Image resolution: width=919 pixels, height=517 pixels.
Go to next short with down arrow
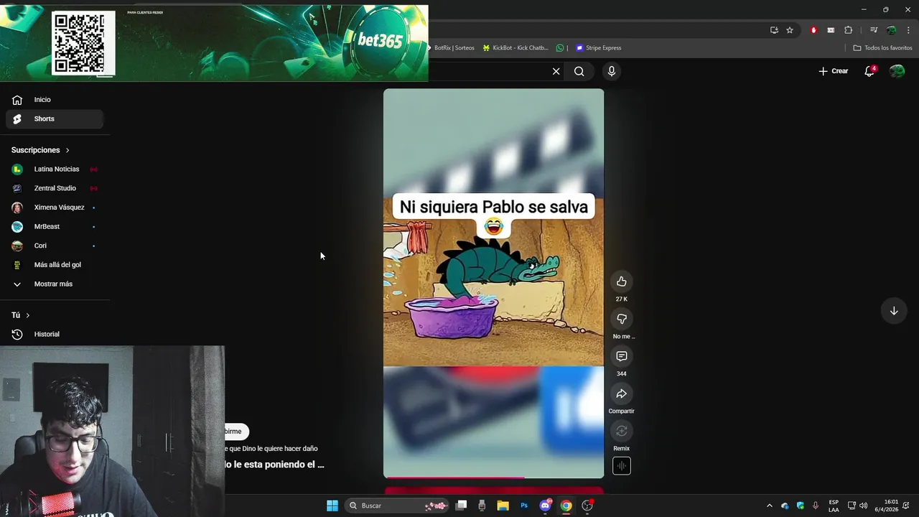(x=894, y=311)
